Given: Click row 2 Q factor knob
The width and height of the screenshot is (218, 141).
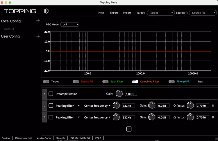Looking at the screenshot, I should (190, 105).
